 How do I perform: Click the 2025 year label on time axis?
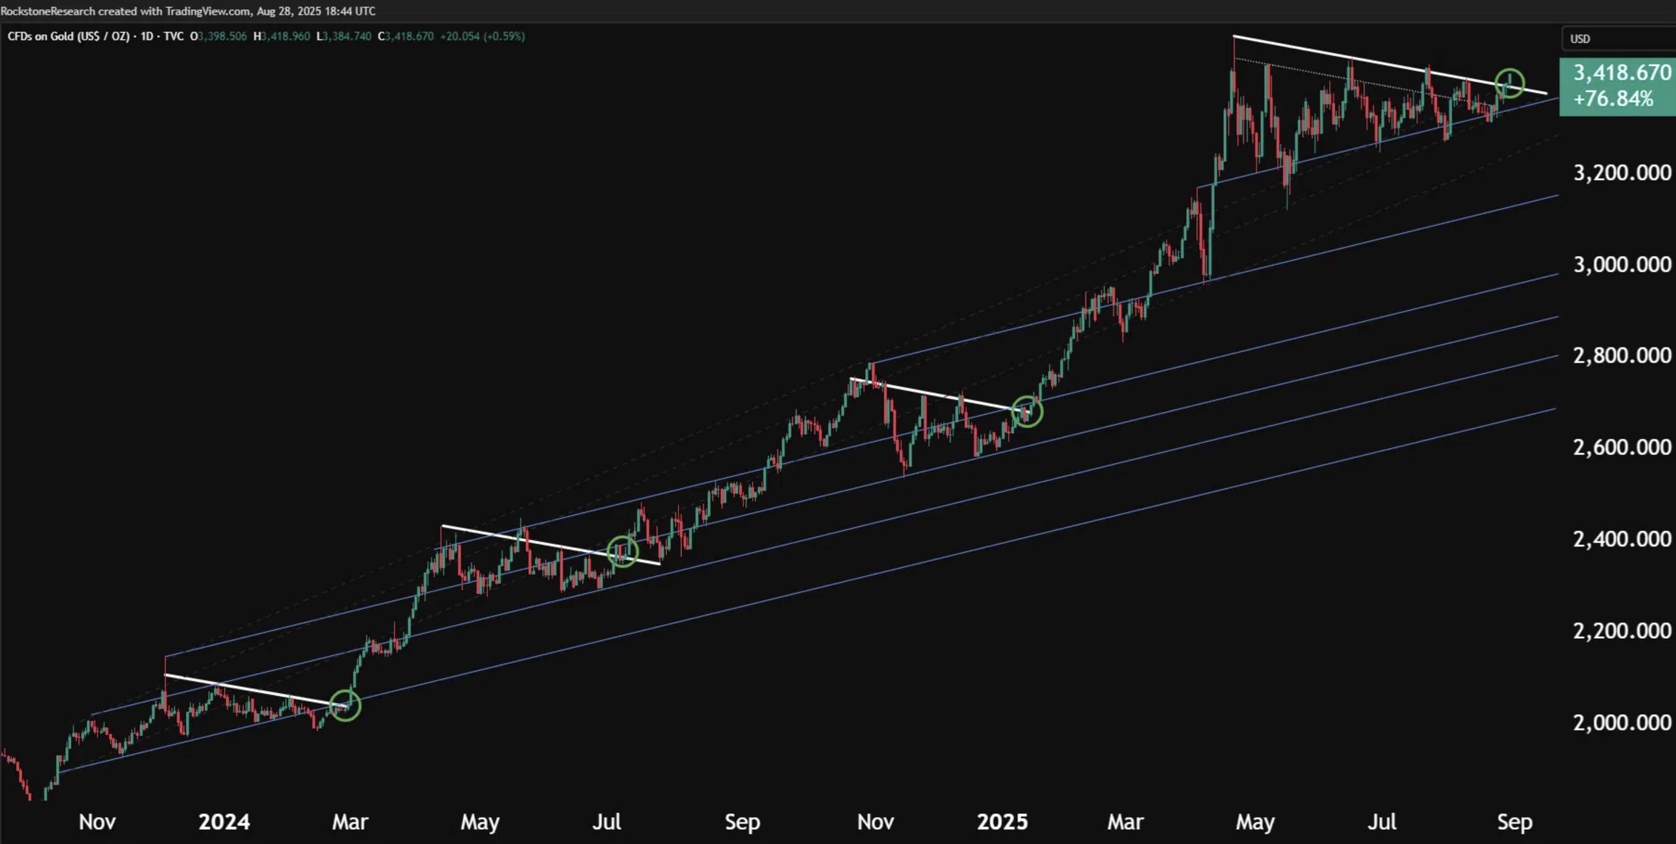pos(1002,822)
